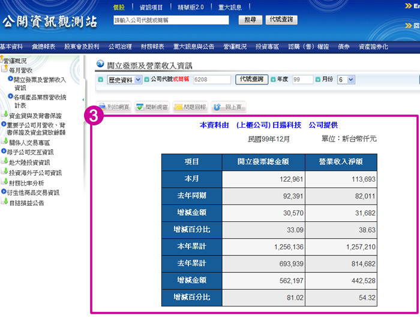420x328 pixels.
Task: Click the 公開資訊觀測站 site logo
Action: coord(50,22)
